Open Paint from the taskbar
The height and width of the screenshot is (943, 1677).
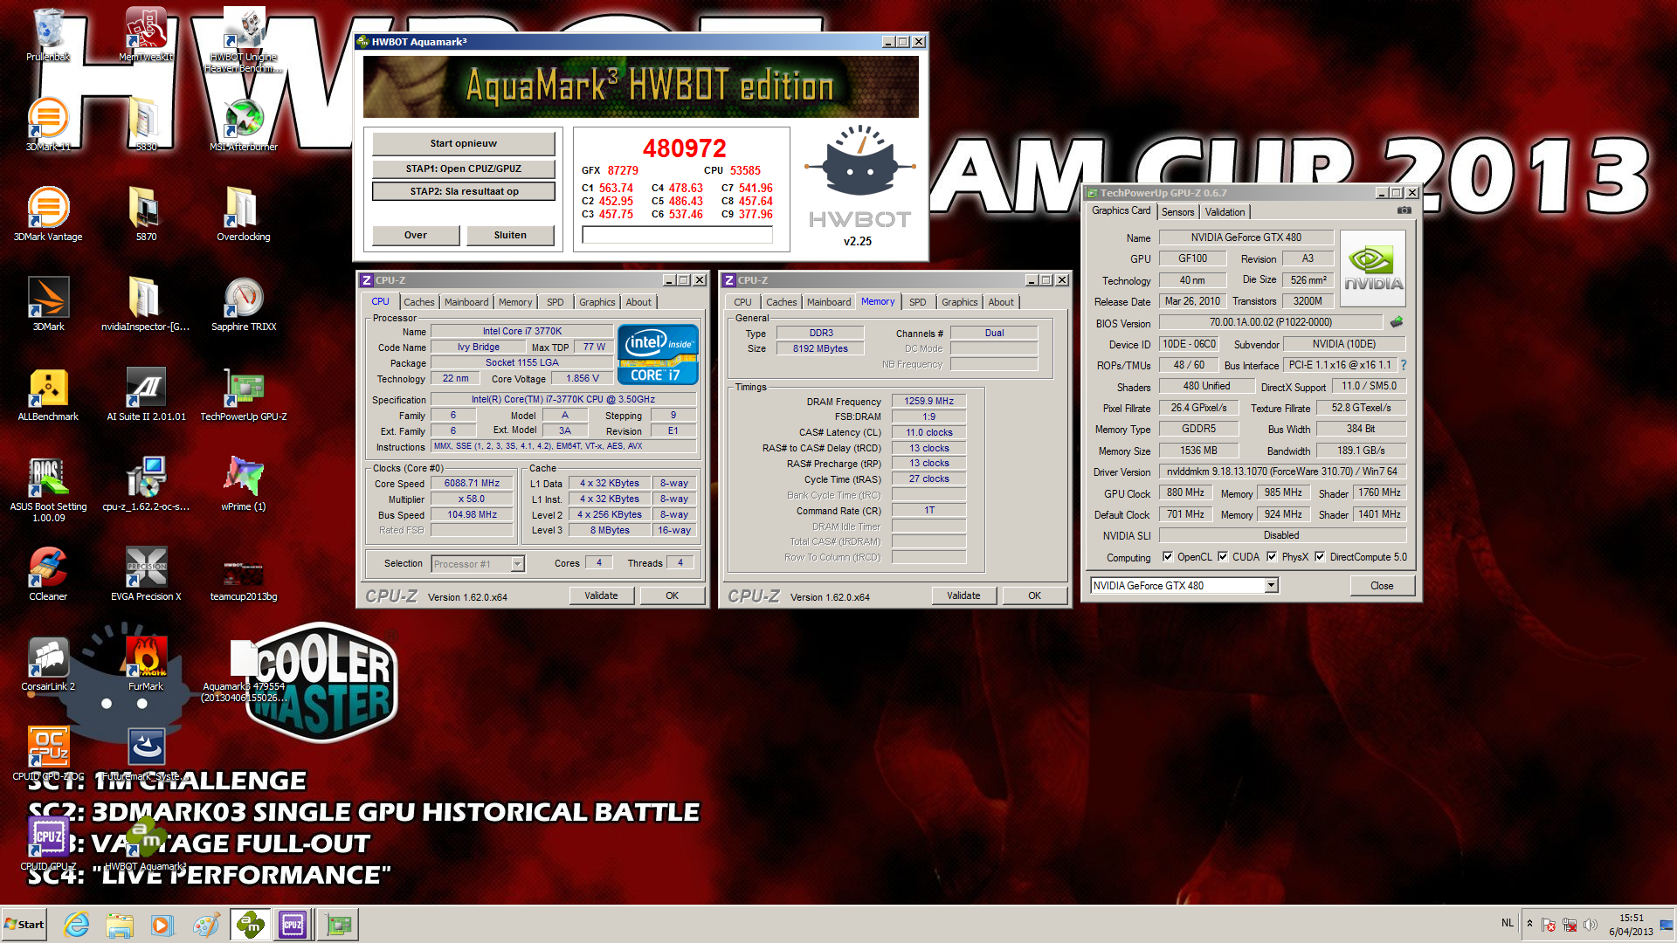206,925
